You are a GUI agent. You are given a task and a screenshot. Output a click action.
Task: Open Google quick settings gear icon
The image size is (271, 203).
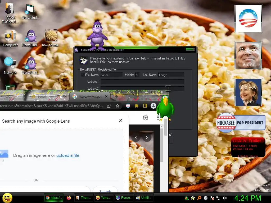[146, 118]
